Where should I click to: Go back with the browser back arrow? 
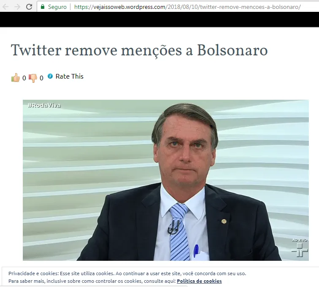(5, 7)
